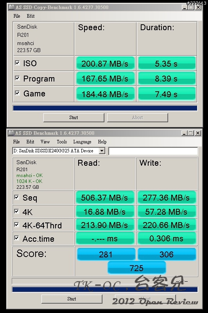This screenshot has height=313, width=208.
Task: Toggle the Acc.time test checkbox
Action: tap(17, 238)
